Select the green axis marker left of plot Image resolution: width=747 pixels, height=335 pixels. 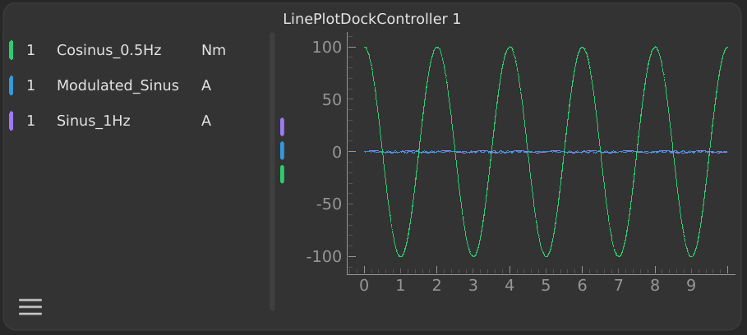282,174
